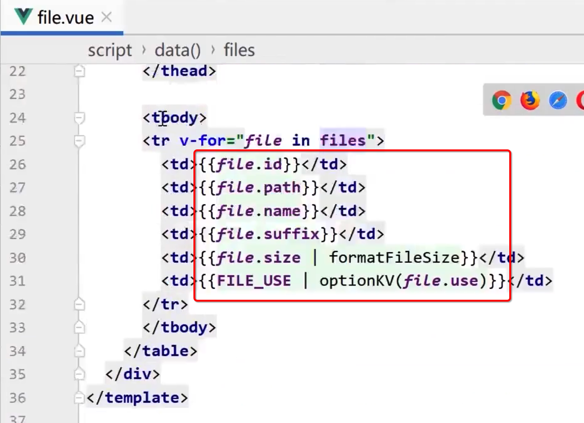Select the 'files' breadcrumb

click(x=239, y=50)
